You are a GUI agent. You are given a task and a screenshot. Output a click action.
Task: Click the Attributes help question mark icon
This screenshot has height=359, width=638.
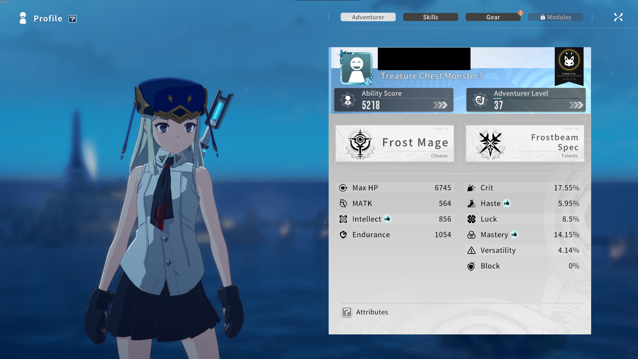tap(347, 312)
